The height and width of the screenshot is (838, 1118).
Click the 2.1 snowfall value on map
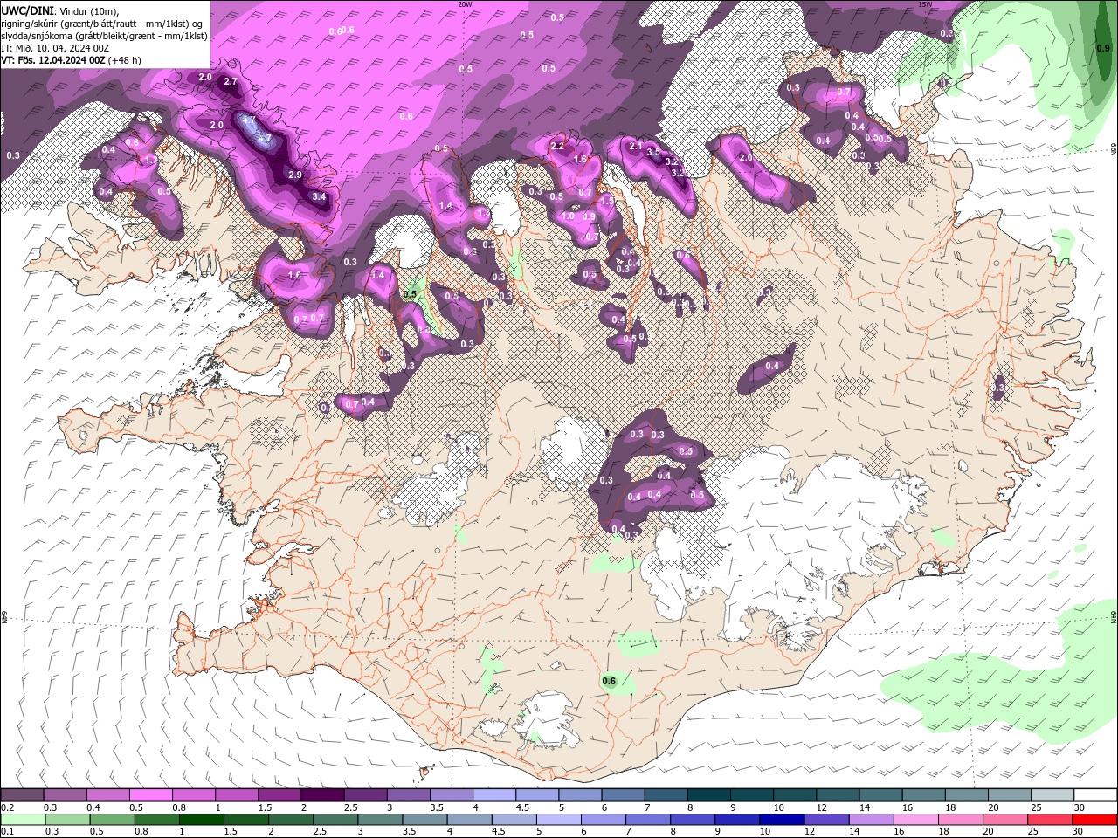pos(636,146)
